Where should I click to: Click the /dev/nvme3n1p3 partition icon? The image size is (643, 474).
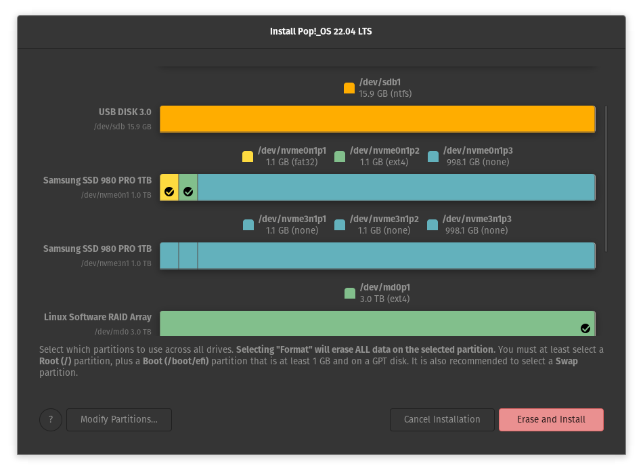433,224
